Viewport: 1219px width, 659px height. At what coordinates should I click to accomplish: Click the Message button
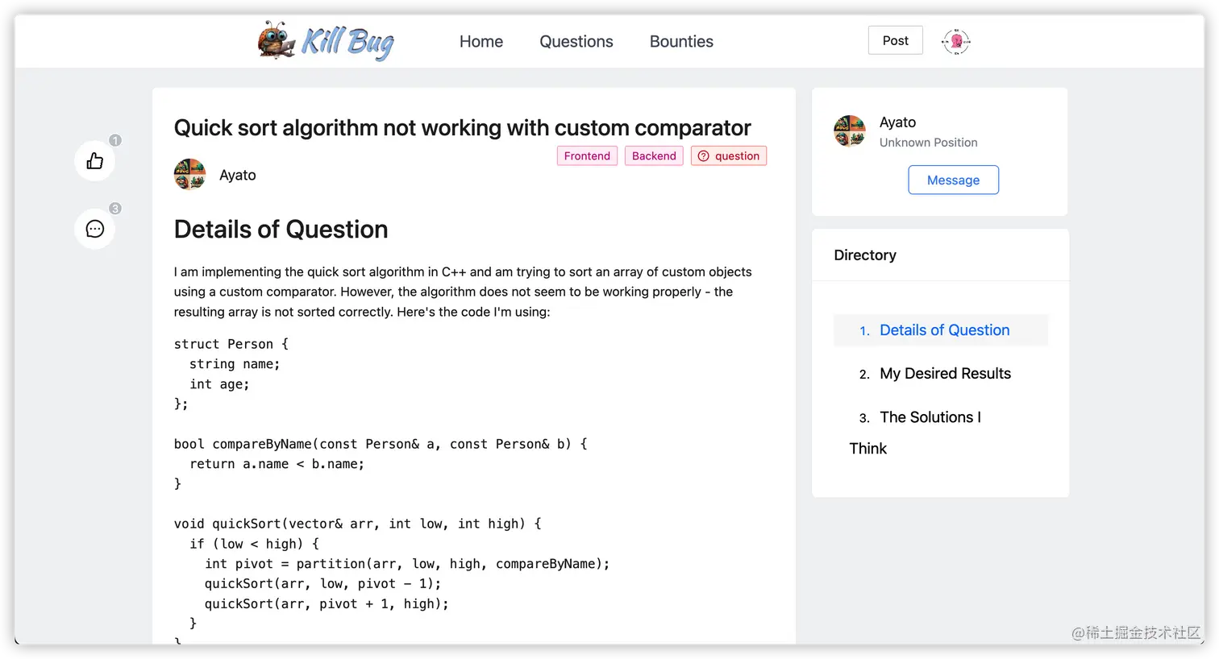953,180
